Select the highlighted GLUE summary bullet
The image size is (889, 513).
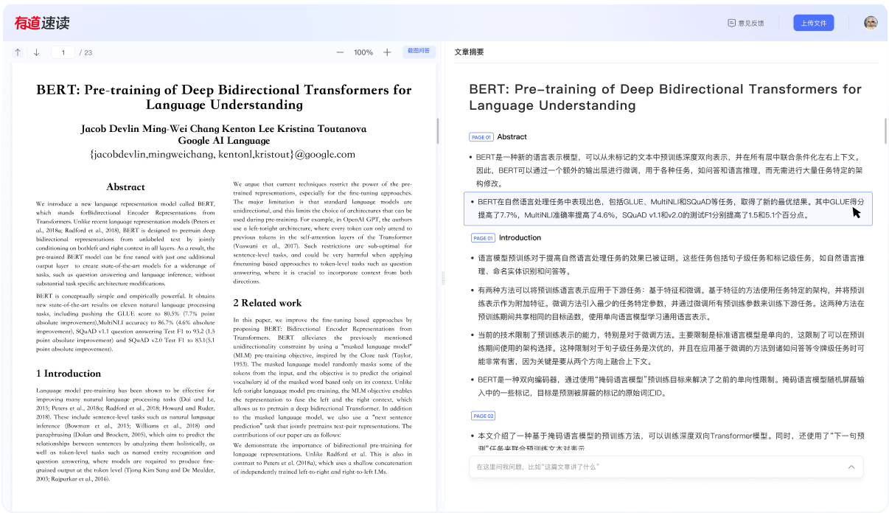click(667, 209)
